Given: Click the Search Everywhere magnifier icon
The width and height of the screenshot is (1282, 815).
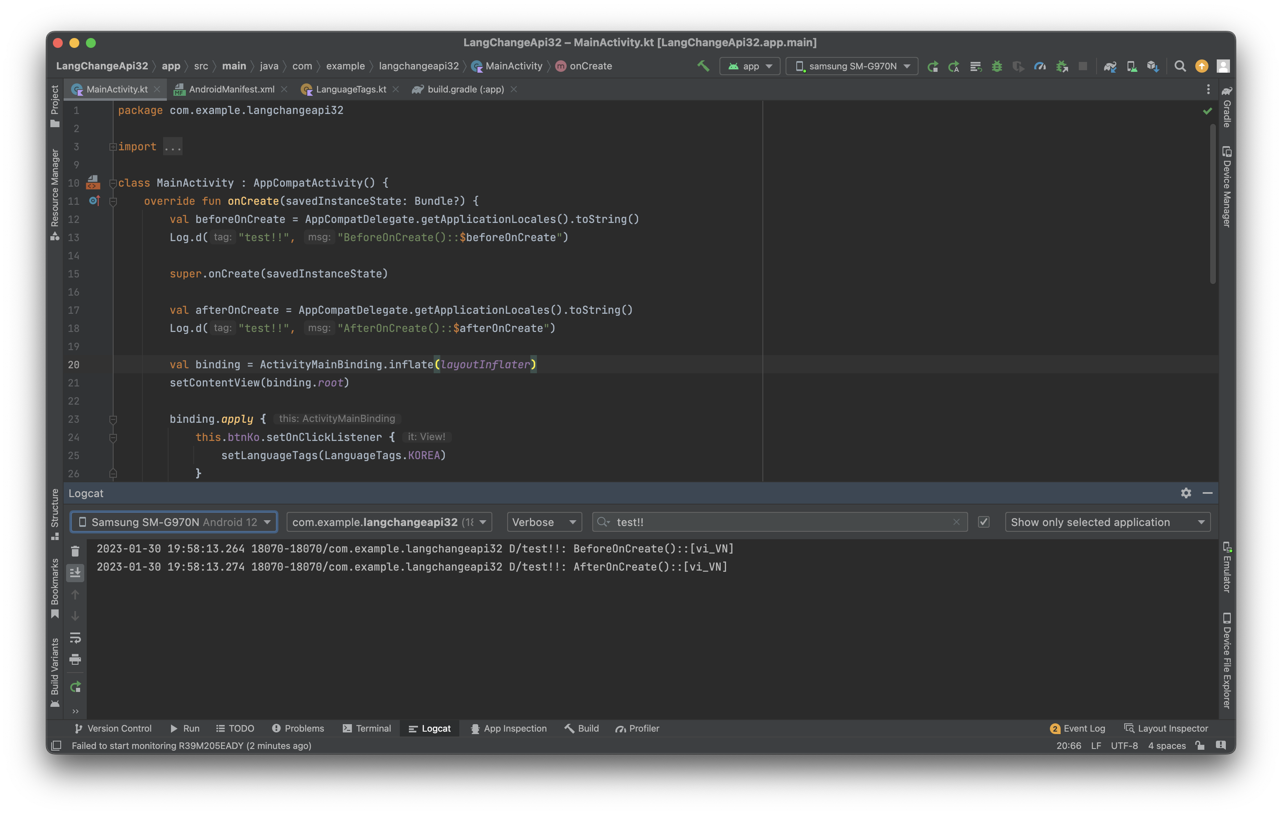Looking at the screenshot, I should pyautogui.click(x=1180, y=66).
